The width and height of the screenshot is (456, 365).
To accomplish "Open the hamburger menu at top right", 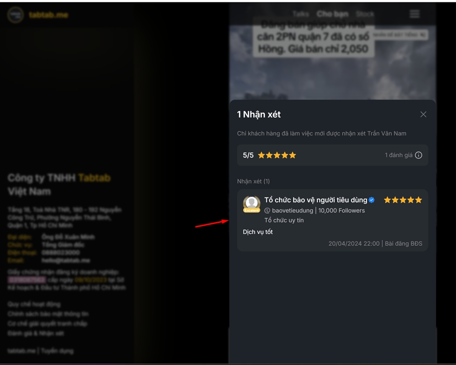I will [x=415, y=14].
